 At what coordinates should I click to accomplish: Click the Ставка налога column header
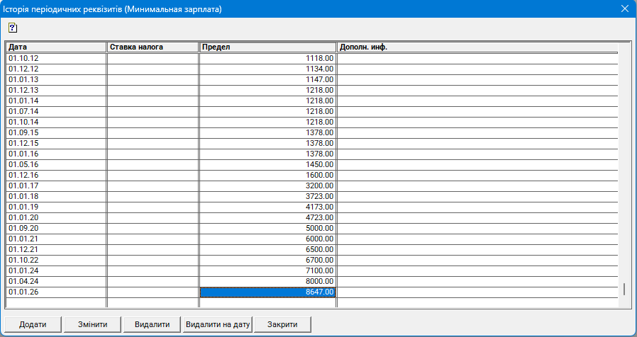(152, 47)
